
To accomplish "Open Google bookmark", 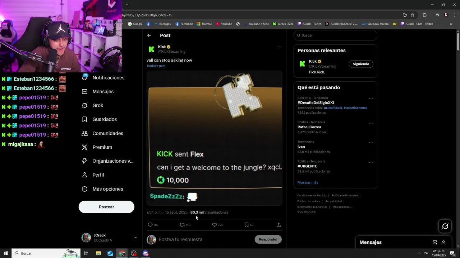I will [x=135, y=24].
